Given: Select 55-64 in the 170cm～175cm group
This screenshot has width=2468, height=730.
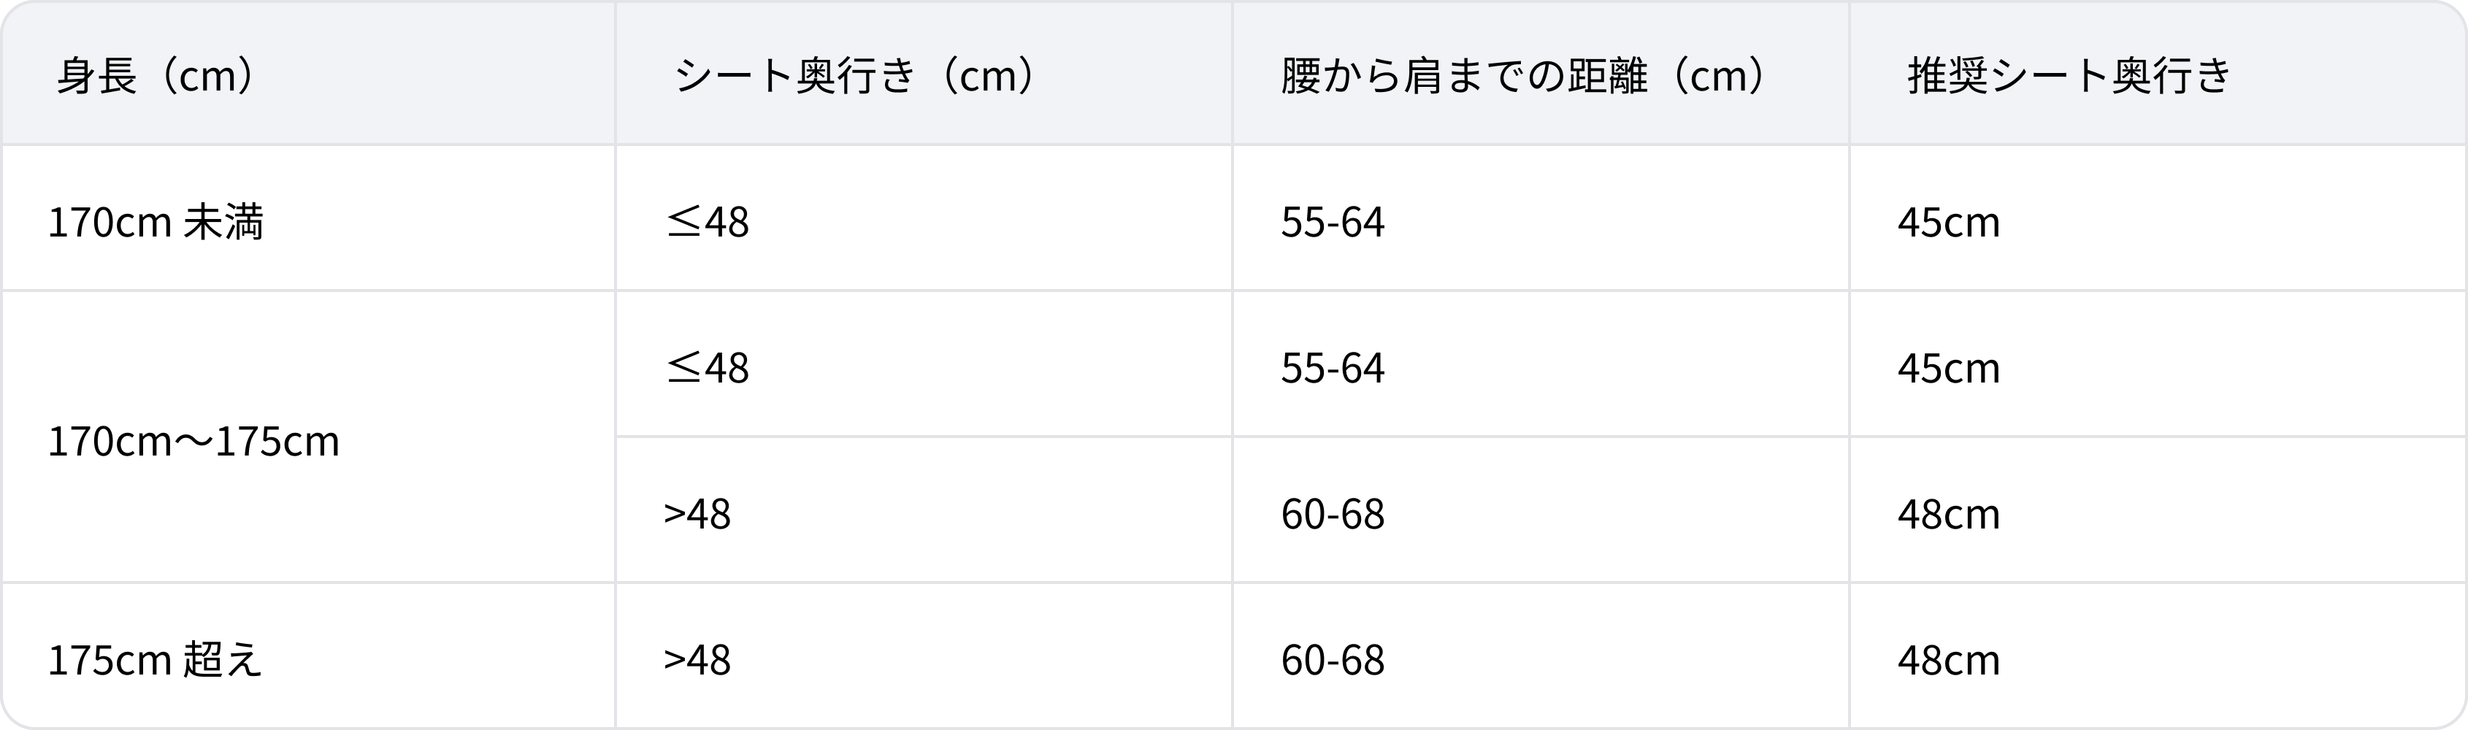Looking at the screenshot, I should 1333,368.
